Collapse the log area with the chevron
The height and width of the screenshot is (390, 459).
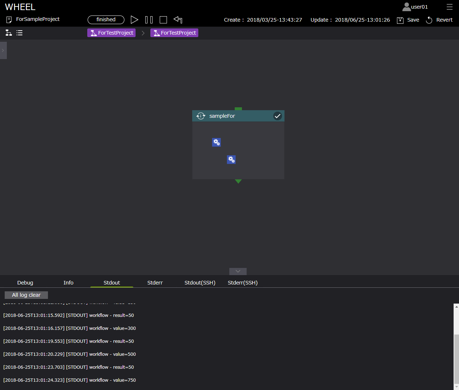point(238,271)
